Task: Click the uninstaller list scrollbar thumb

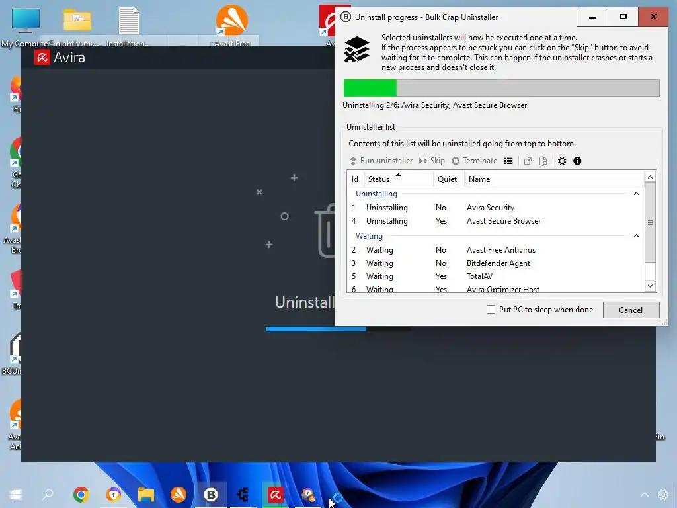Action: [651, 222]
